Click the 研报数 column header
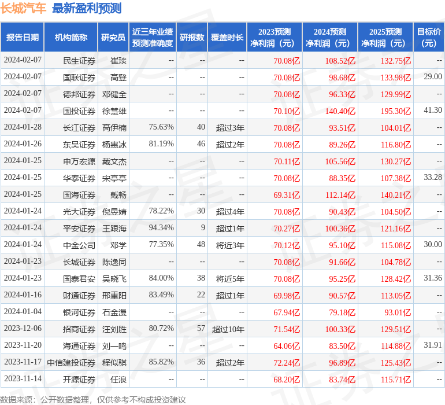Viewport: 445px width, 405px height. tap(192, 38)
